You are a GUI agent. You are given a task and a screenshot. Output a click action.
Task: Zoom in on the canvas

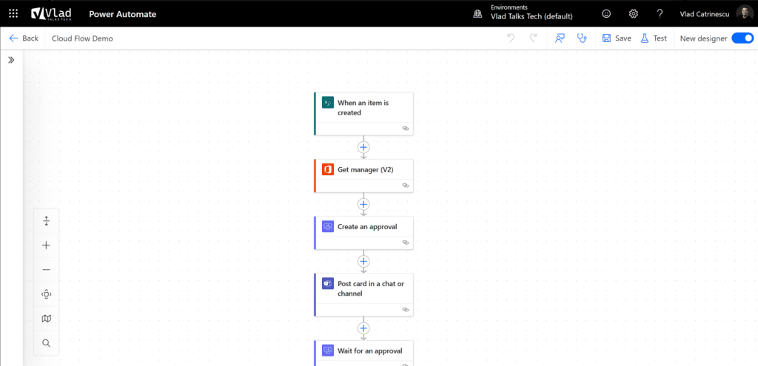point(47,245)
